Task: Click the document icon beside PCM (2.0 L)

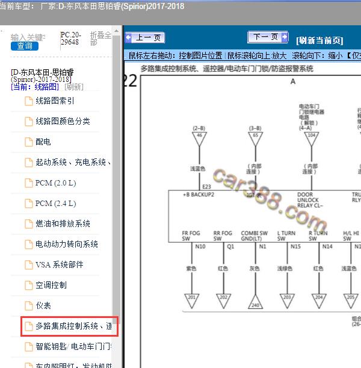Action: click(29, 183)
